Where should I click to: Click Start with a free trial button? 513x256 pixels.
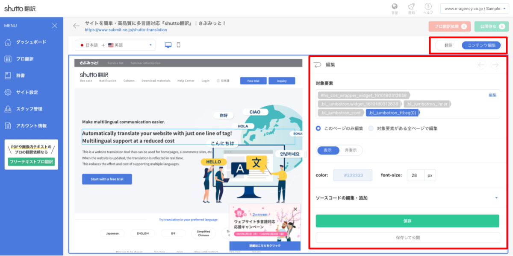(x=107, y=179)
